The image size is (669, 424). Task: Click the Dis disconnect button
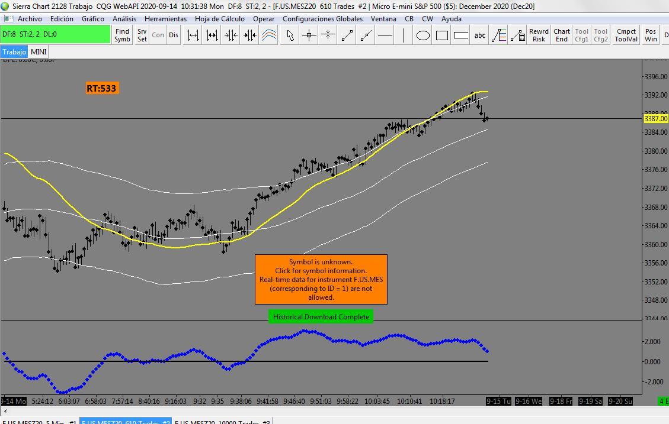click(173, 35)
